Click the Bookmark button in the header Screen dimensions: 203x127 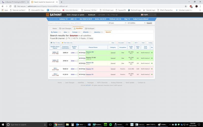pos(92,15)
